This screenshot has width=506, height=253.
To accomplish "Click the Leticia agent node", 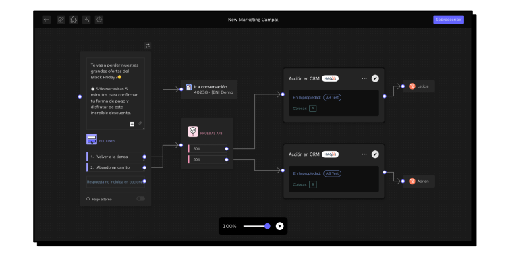I will click(x=418, y=86).
